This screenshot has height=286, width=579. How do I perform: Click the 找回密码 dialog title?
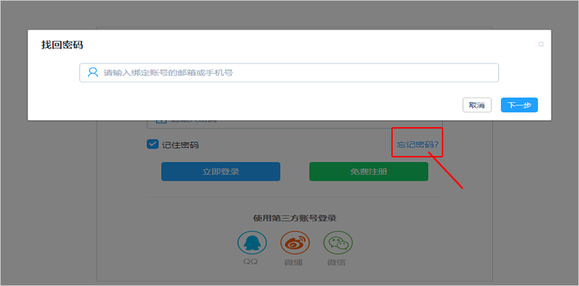click(x=62, y=45)
